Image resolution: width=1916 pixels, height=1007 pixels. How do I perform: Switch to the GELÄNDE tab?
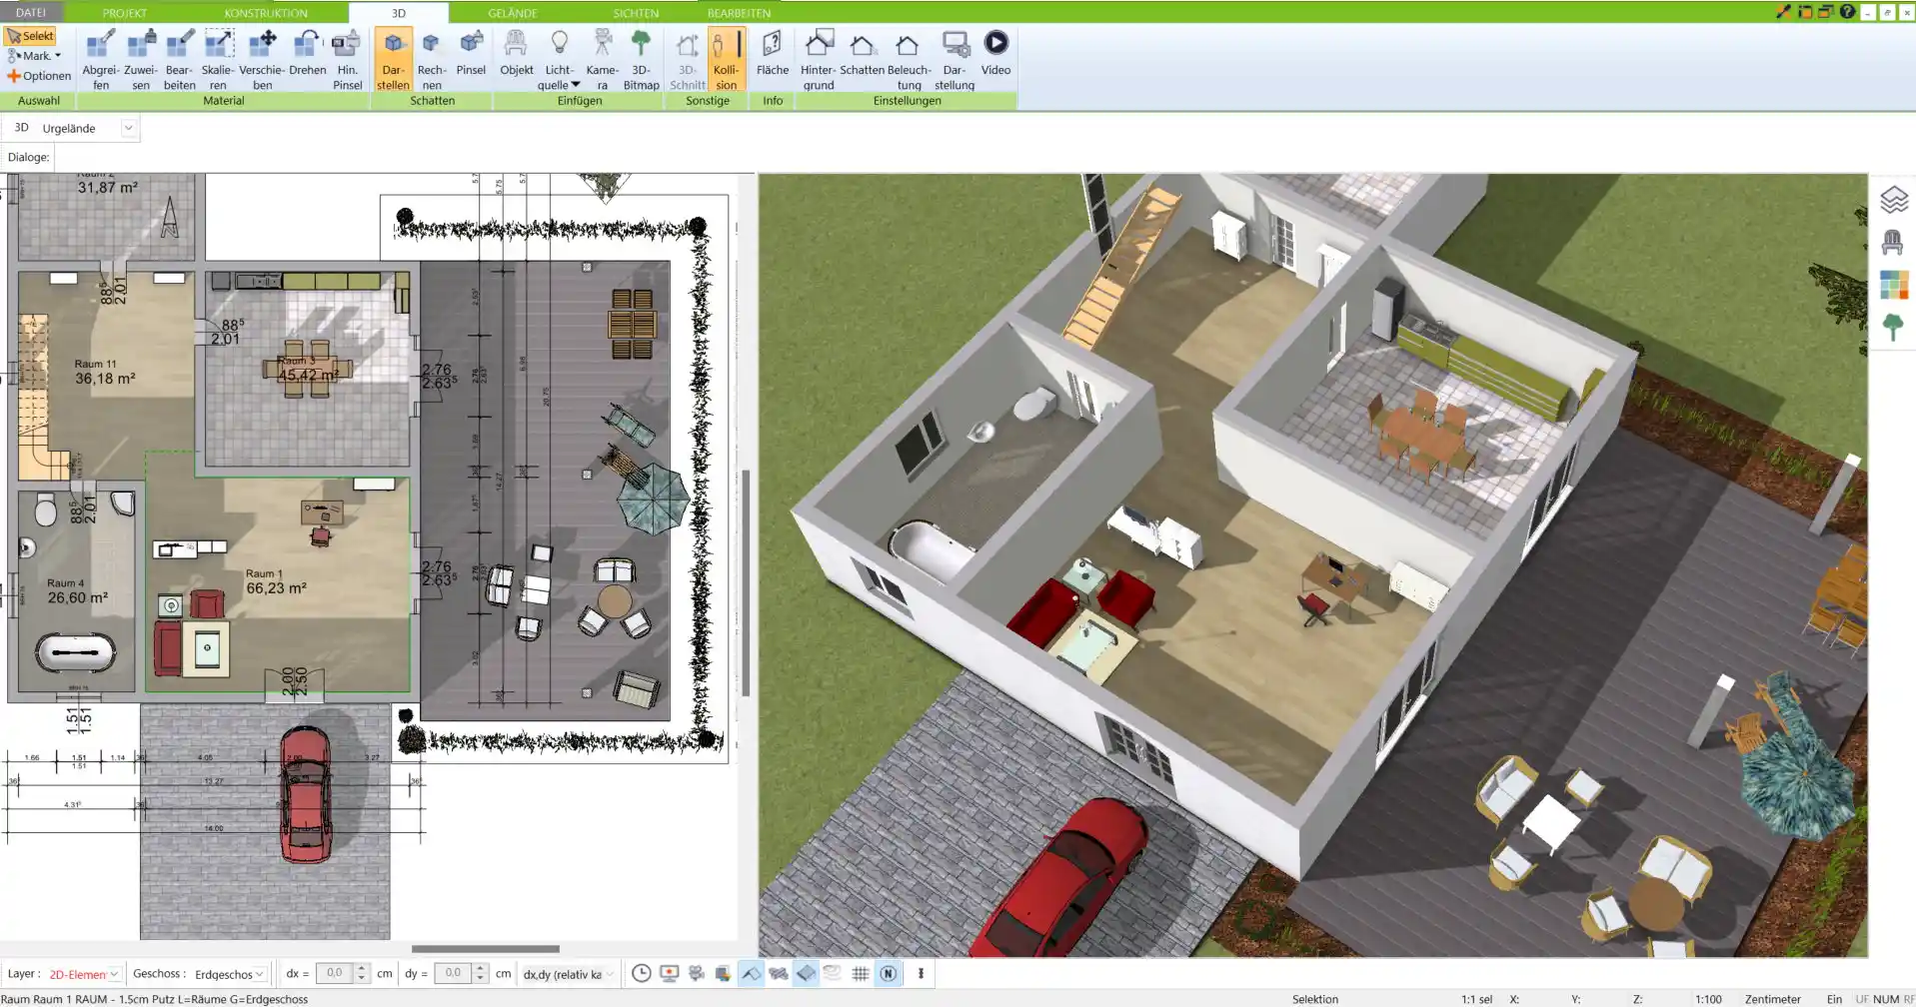pyautogui.click(x=513, y=13)
